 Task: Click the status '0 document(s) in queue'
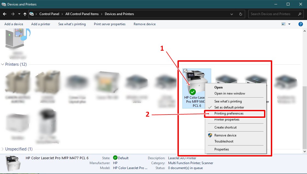185,168
